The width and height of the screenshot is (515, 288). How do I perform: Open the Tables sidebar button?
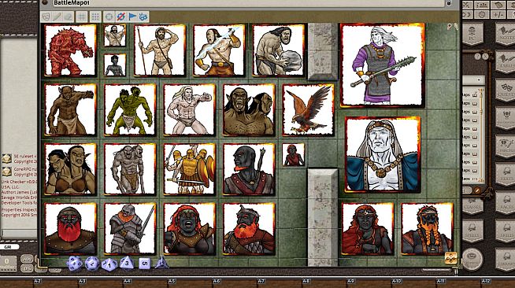506,62
